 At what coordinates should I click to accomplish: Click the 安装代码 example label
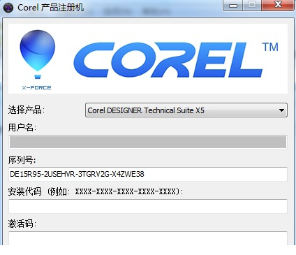[x=96, y=191]
